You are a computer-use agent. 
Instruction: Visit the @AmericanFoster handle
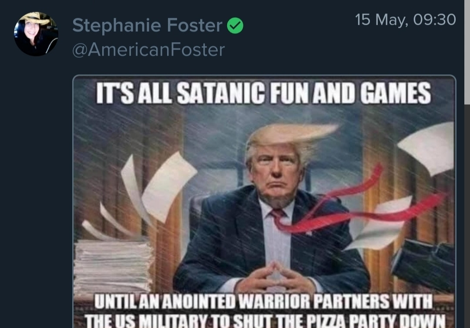coord(148,50)
